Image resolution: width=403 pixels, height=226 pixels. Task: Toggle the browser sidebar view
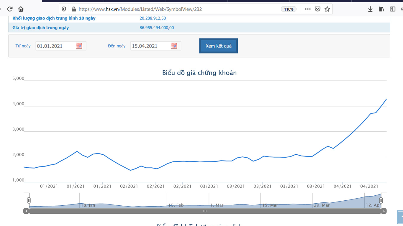392,9
